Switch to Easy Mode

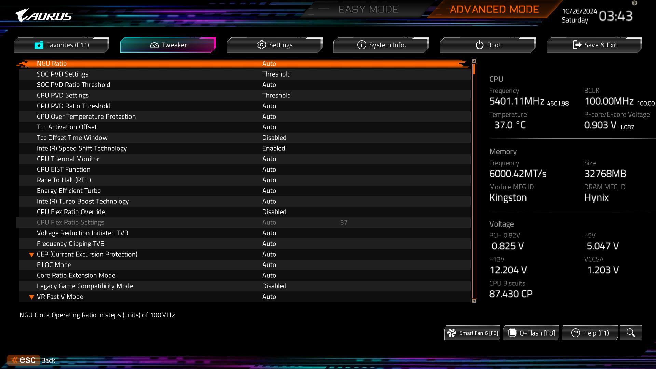pos(368,9)
